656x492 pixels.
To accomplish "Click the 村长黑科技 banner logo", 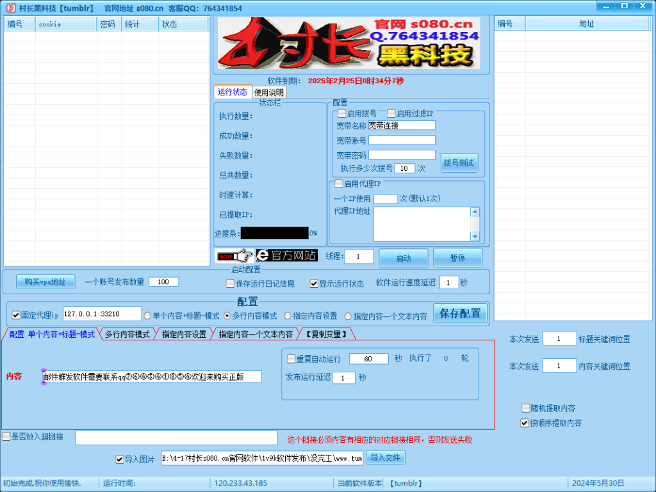I will 348,43.
